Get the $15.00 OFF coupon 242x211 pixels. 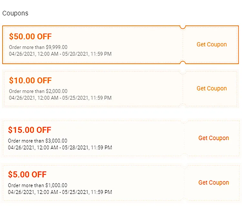click(x=214, y=138)
